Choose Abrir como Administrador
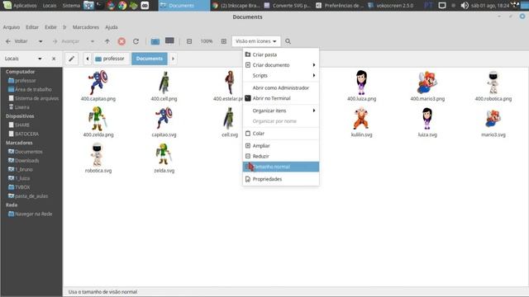This screenshot has width=529, height=297. coord(281,88)
